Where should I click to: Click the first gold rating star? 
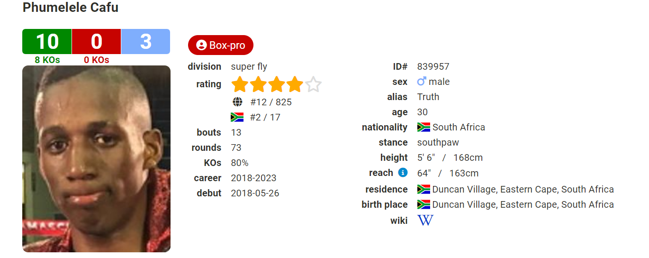(x=240, y=85)
